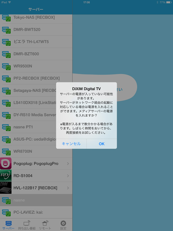The image size is (173, 231).
Task: Select DY-RS10 Media Server name
Action: 35,115
